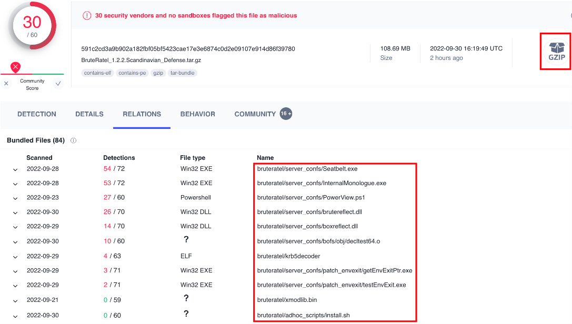Expand the getEnvExitPtr.exe row
This screenshot has width=572, height=324.
point(15,271)
